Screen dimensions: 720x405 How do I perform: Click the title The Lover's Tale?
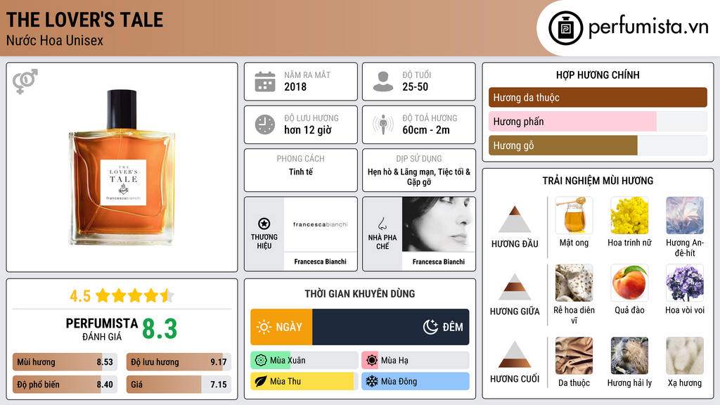point(84,20)
